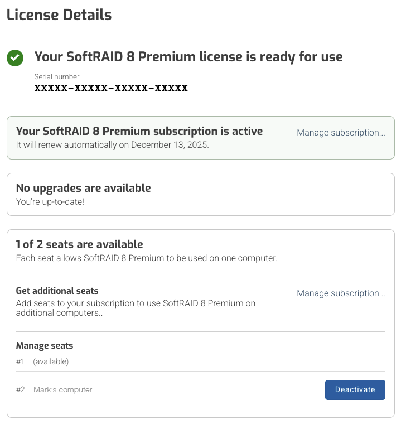Click the Serial number label
Viewport: 406px width, 429px height.
pos(57,76)
